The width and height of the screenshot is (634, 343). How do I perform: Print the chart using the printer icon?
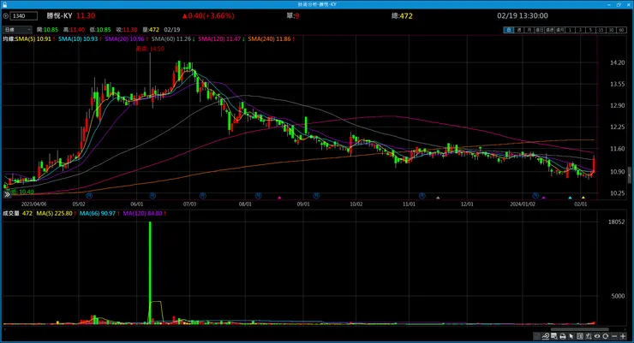coord(562,336)
